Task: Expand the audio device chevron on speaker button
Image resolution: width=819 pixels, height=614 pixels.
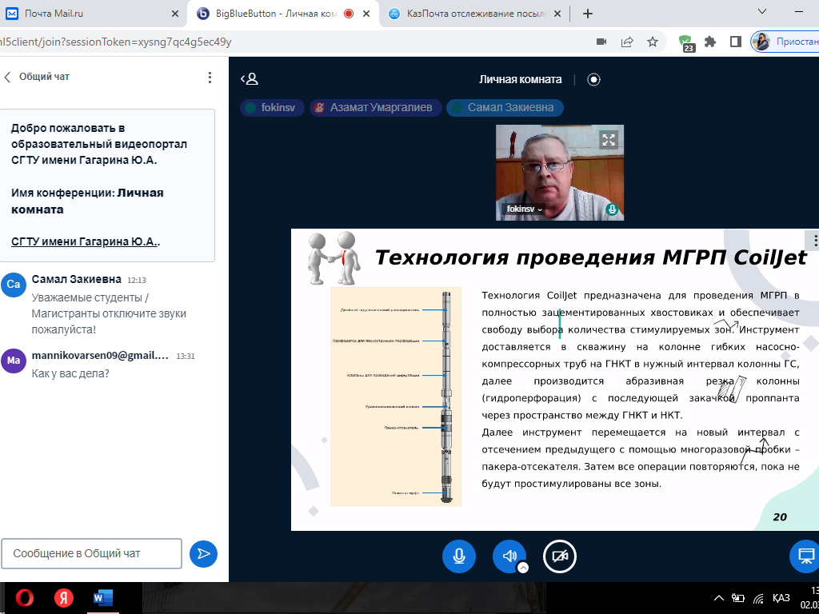Action: coord(523,568)
